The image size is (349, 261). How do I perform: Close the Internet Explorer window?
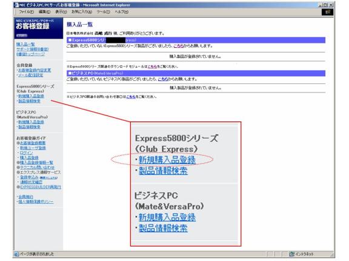coord(331,5)
